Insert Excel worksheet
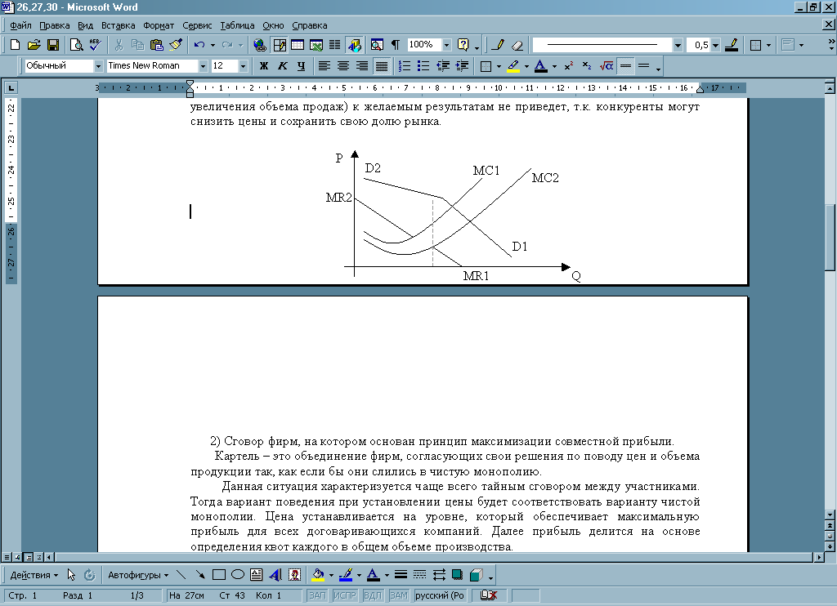The height and width of the screenshot is (606, 837). point(316,45)
